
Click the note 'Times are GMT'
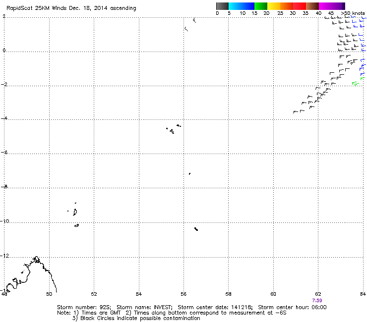click(101, 313)
